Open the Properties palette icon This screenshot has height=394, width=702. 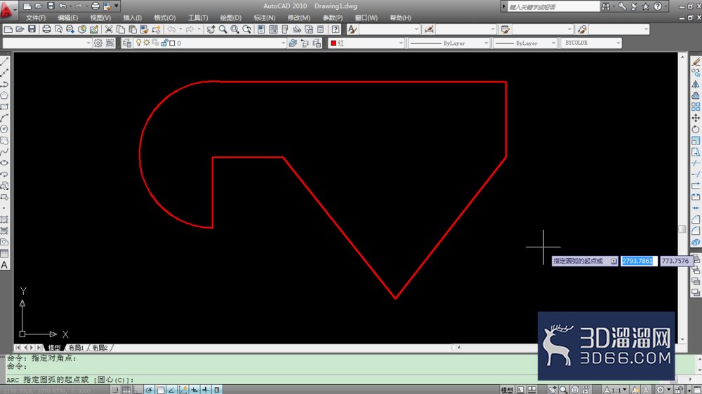pyautogui.click(x=261, y=29)
